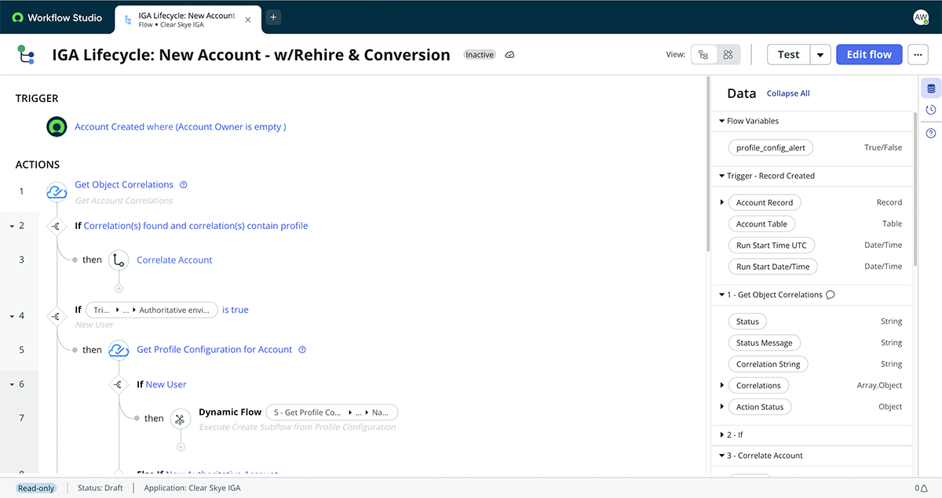Click the cloud sync icon next to Inactive

tap(509, 55)
